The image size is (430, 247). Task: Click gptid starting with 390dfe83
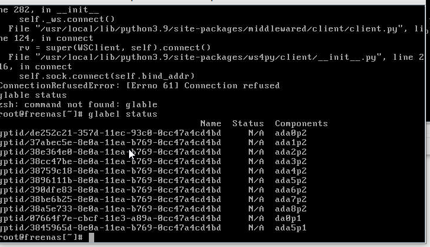(110, 190)
